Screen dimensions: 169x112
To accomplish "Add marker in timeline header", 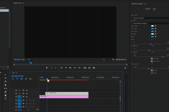I will coord(26,79).
